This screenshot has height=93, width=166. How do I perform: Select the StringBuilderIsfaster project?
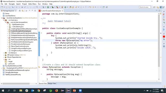coord(12,72)
